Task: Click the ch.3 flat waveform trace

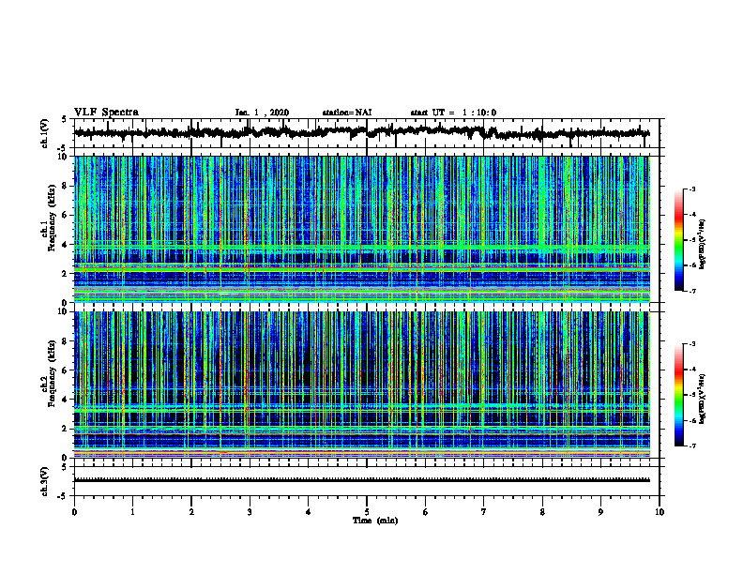Action: tap(362, 480)
